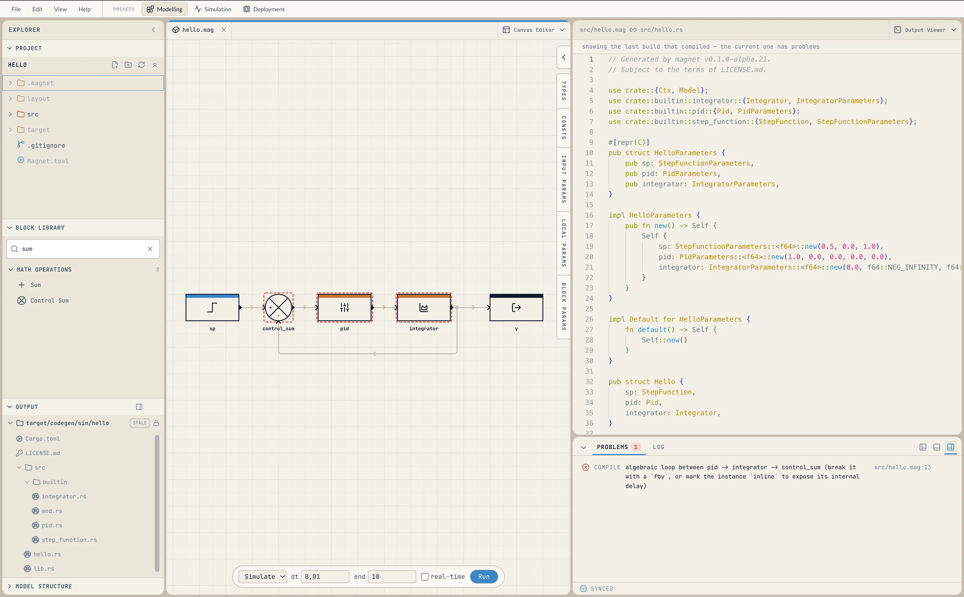Collapse all folders in HELLO project

coord(155,65)
